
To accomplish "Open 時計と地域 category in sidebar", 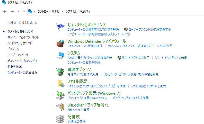I will 15,67.
